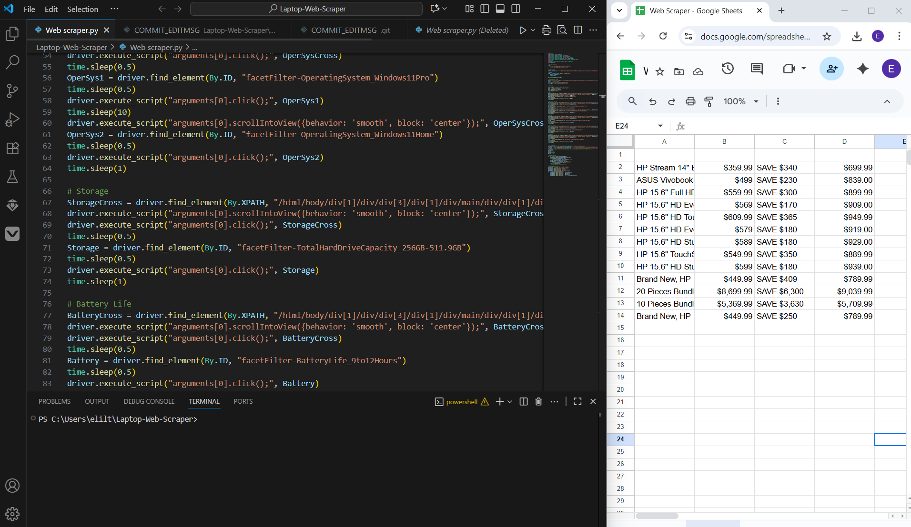
Task: Click the Sheets horizontal scrollbar
Action: (x=657, y=516)
